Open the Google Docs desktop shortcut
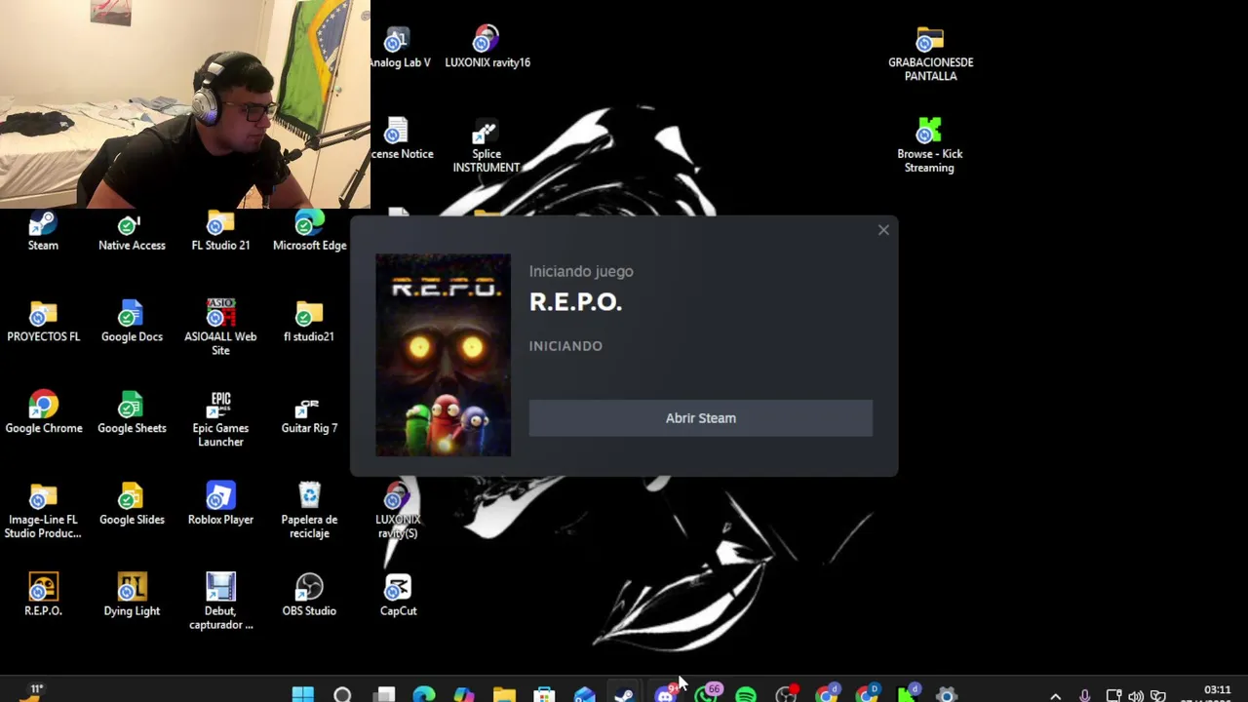 tap(132, 323)
